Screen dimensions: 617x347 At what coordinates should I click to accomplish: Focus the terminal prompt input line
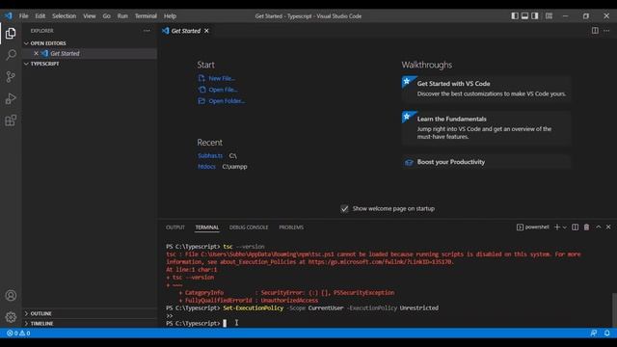point(388,324)
